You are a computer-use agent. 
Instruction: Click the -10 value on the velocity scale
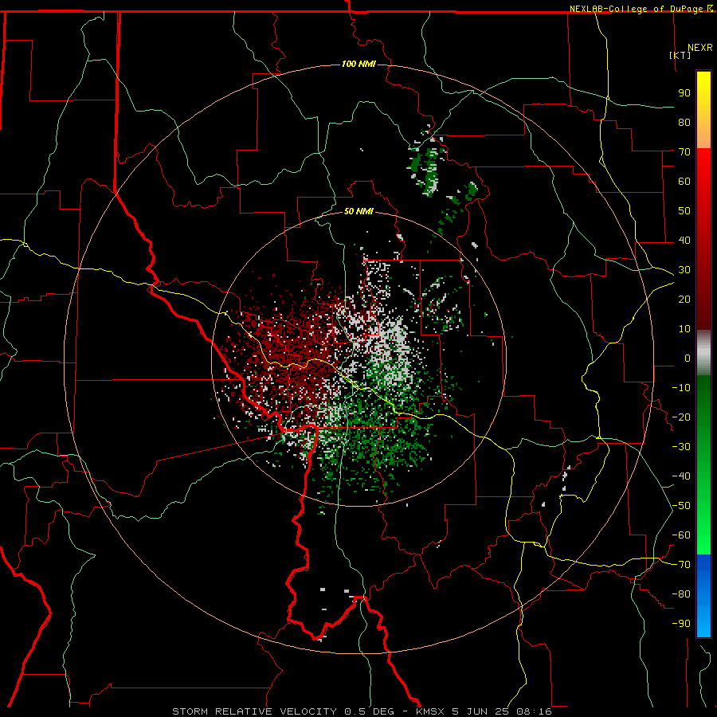[681, 388]
